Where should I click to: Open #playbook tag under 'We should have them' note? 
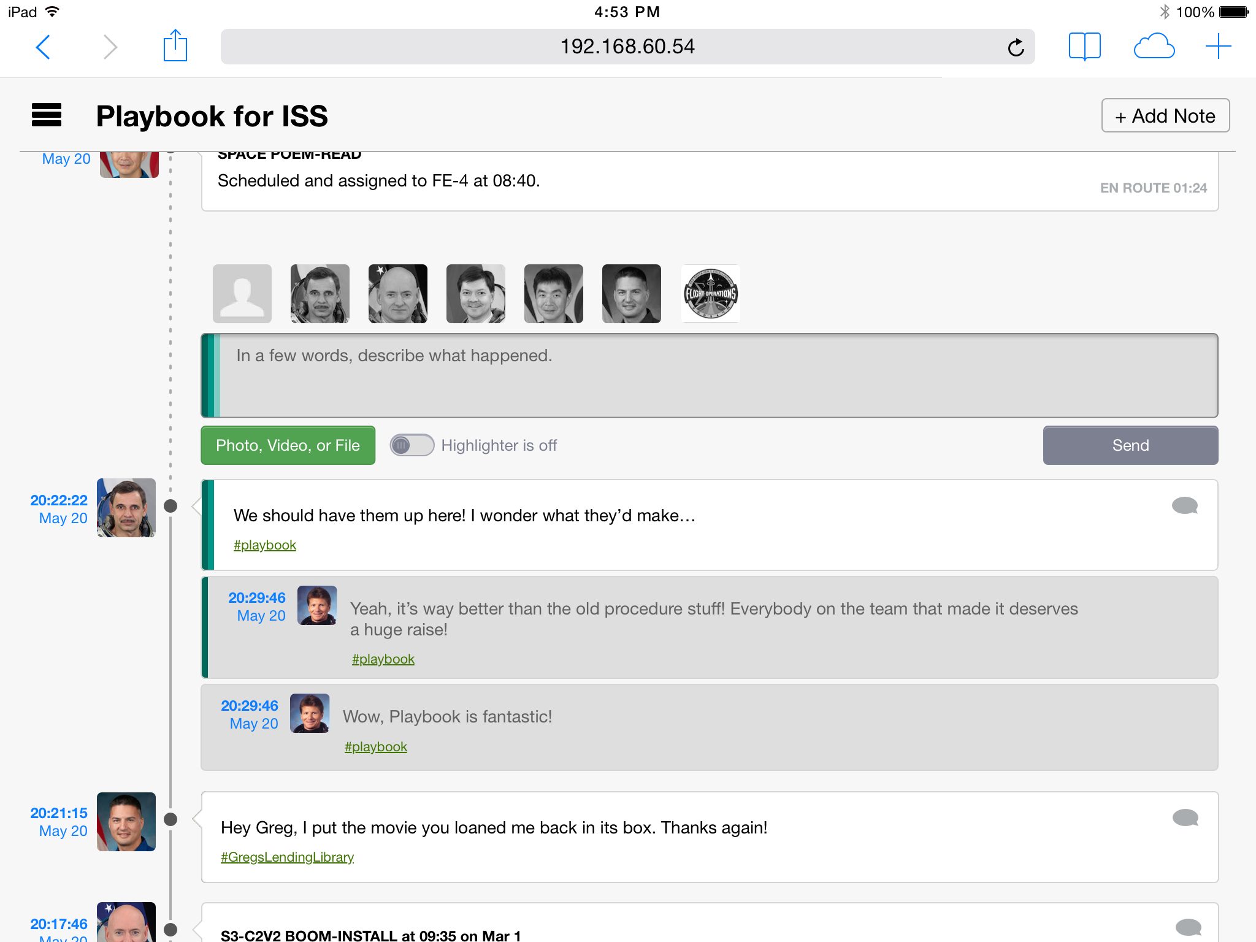coord(265,545)
